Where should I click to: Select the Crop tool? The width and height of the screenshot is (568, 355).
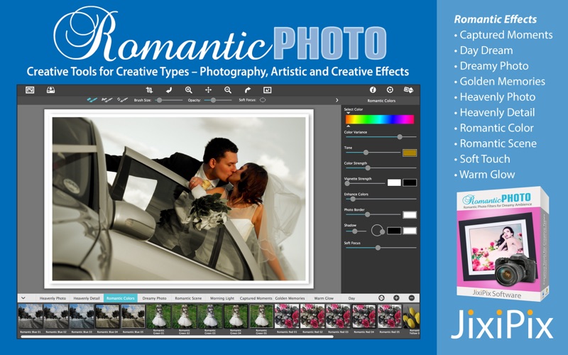[149, 90]
